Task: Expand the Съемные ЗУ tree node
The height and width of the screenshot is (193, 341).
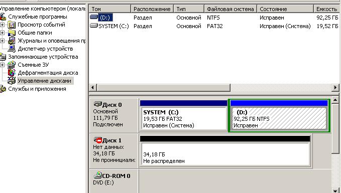Action: point(2,65)
